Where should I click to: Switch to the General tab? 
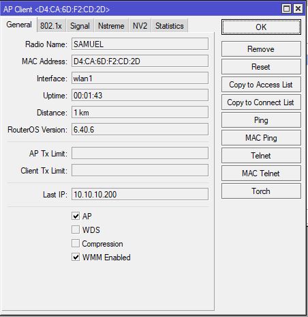[19, 25]
